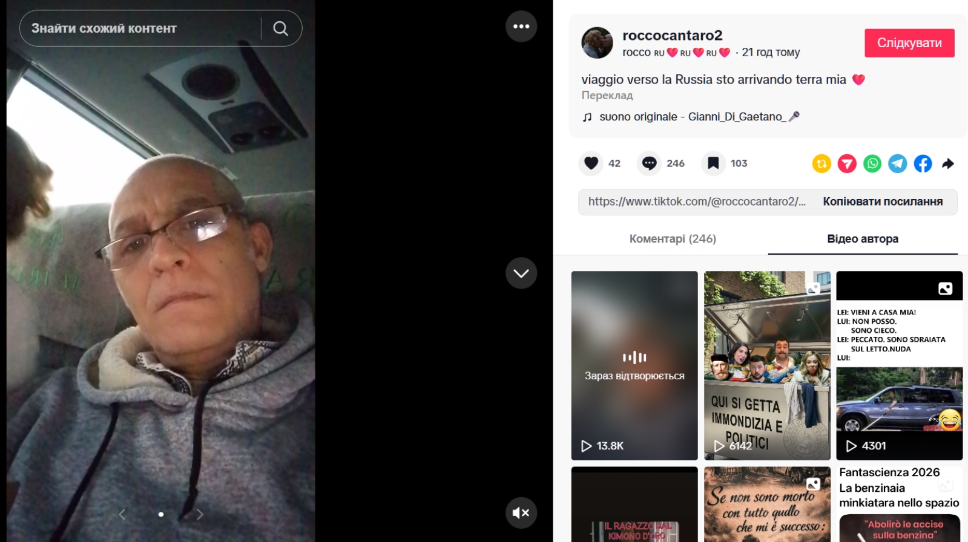Viewport: 968px width, 542px height.
Task: Open more share options arrow
Action: click(x=948, y=163)
